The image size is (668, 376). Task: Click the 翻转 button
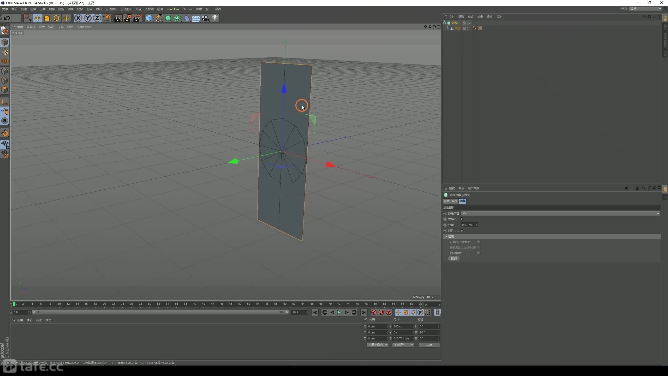[454, 258]
